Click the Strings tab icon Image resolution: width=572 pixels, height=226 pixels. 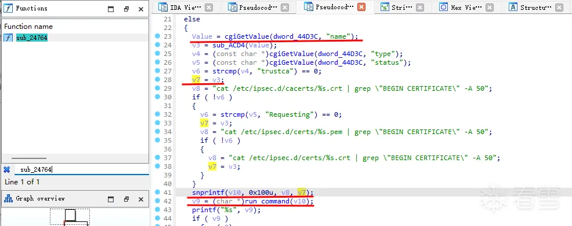385,8
